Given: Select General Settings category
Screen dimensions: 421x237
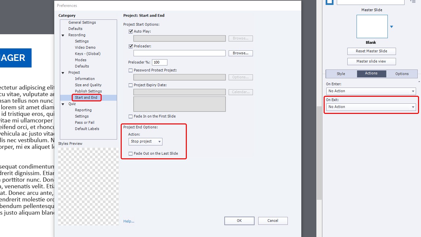Looking at the screenshot, I should pos(82,22).
